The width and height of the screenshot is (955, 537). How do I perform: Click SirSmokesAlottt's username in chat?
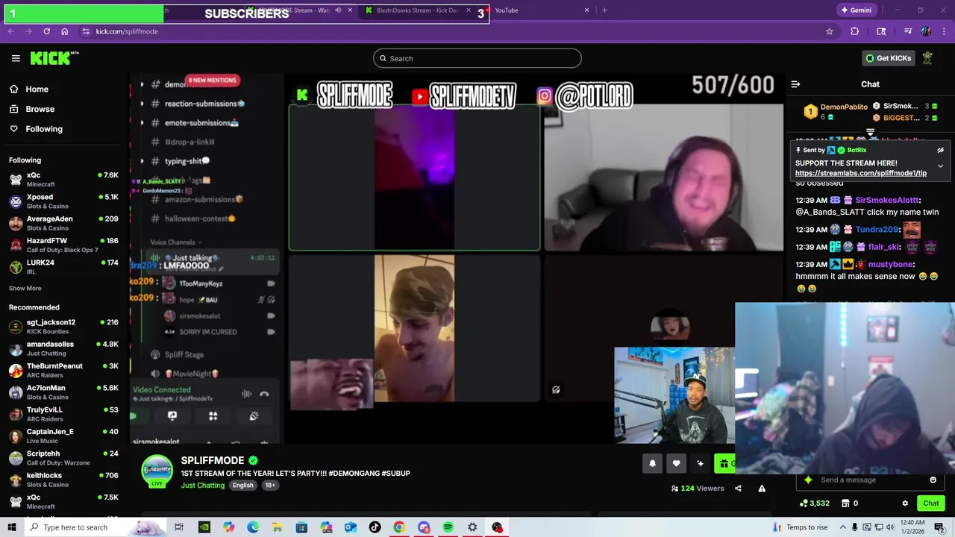click(x=886, y=200)
